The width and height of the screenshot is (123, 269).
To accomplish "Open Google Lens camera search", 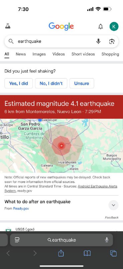I will [112, 41].
